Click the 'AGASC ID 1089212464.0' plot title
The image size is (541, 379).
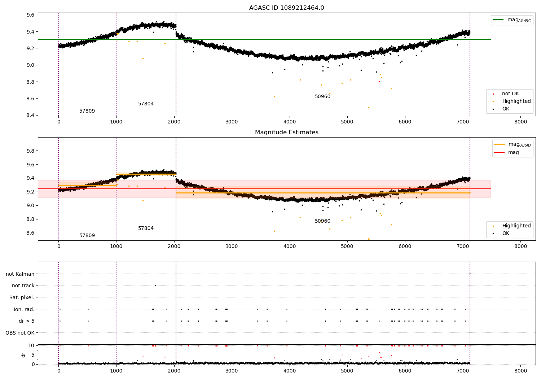coord(286,8)
